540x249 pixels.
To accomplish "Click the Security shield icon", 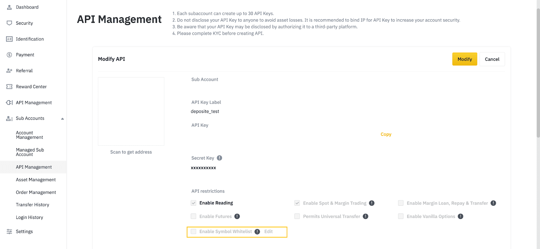I will pyautogui.click(x=9, y=23).
